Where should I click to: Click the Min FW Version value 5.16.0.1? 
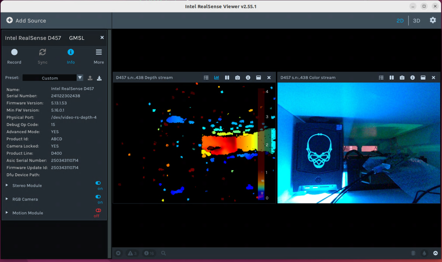pos(58,110)
